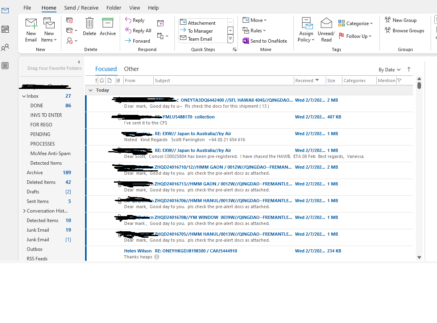Viewport: 437px width, 323px height.
Task: Collapse the Inbox folder tree
Action: [24, 96]
